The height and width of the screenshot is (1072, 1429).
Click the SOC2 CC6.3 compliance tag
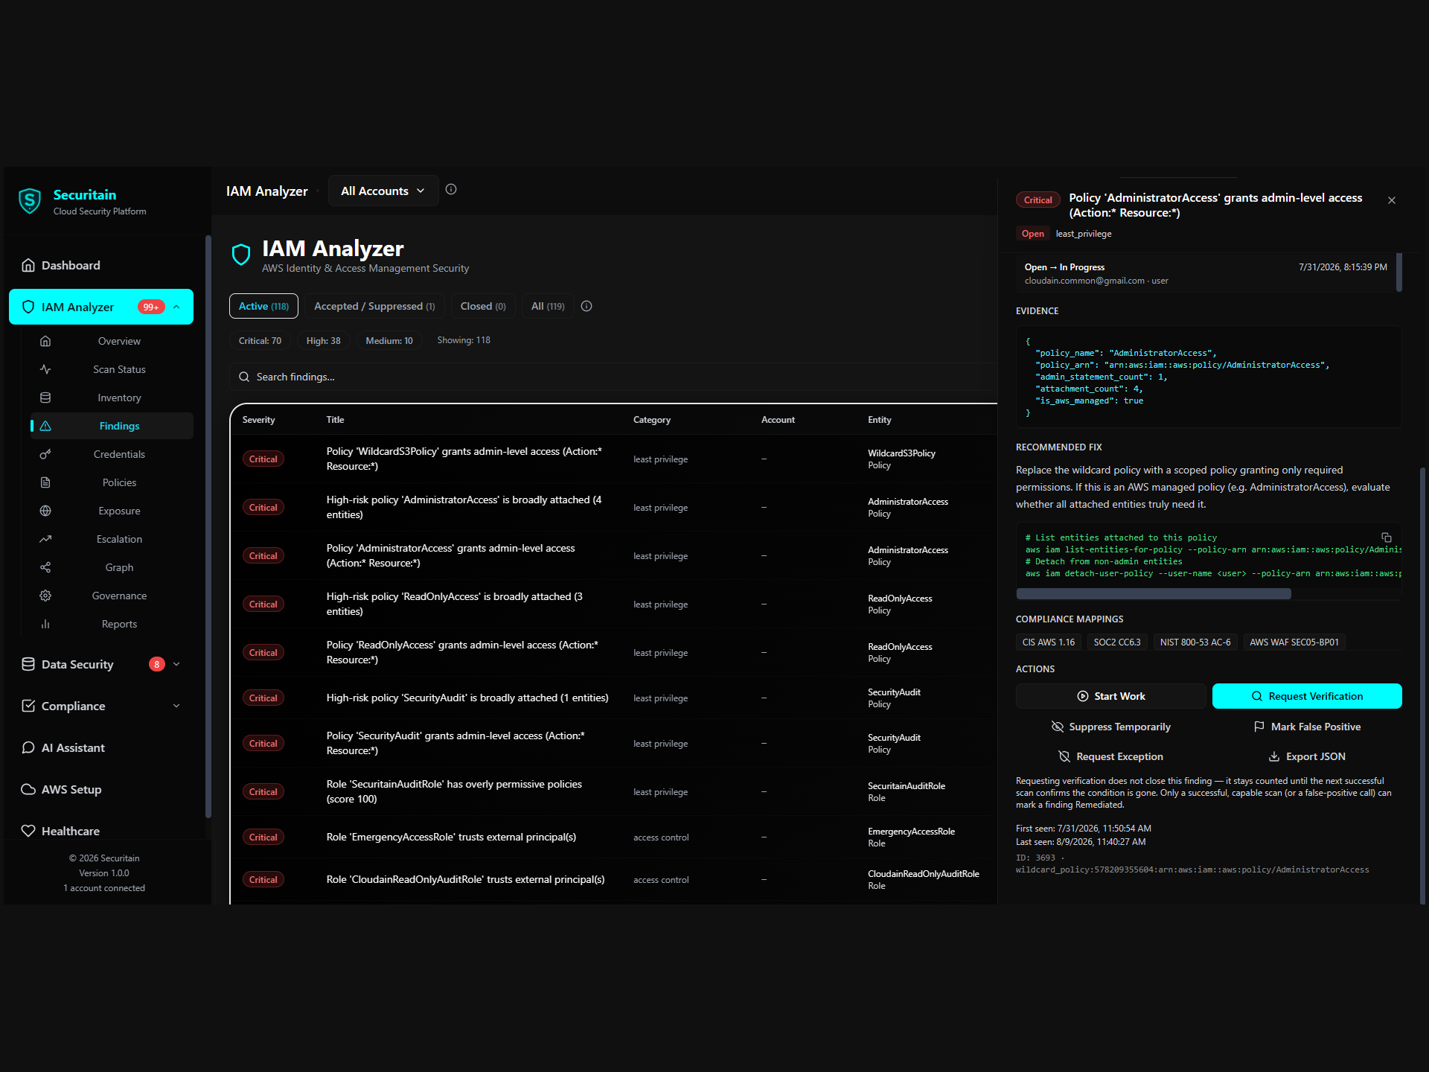coord(1117,642)
